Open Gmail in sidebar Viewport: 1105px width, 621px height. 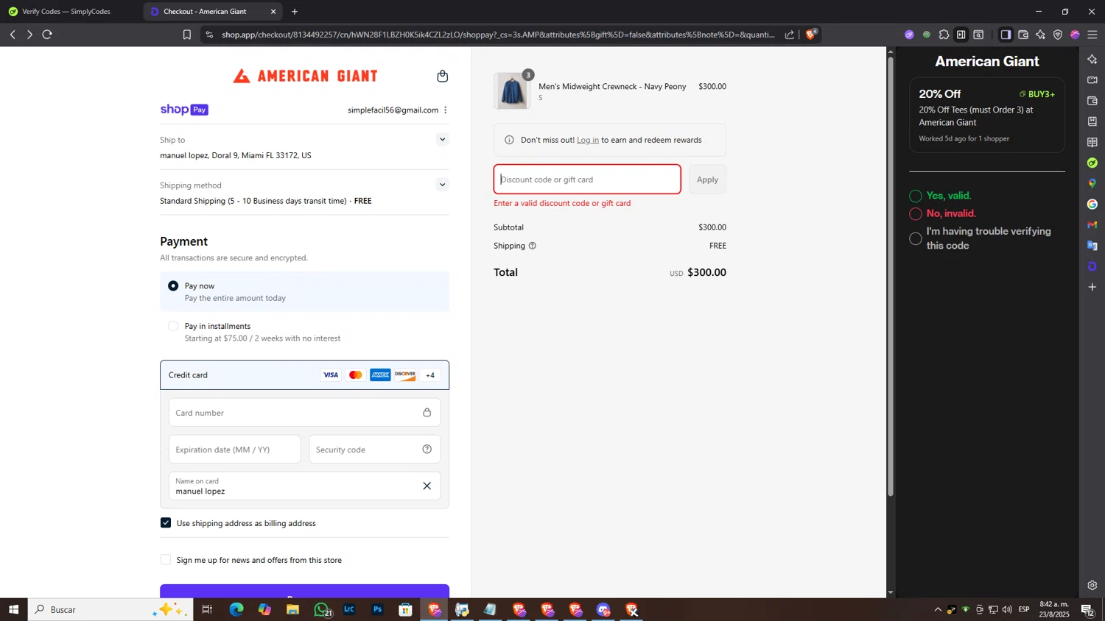click(x=1092, y=224)
